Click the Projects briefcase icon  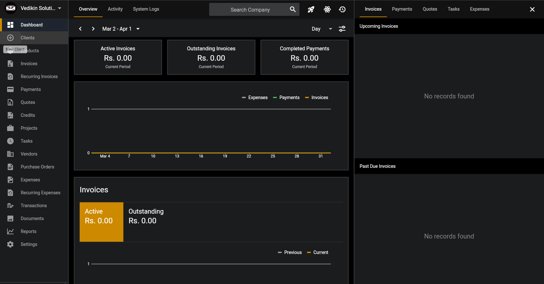click(10, 128)
